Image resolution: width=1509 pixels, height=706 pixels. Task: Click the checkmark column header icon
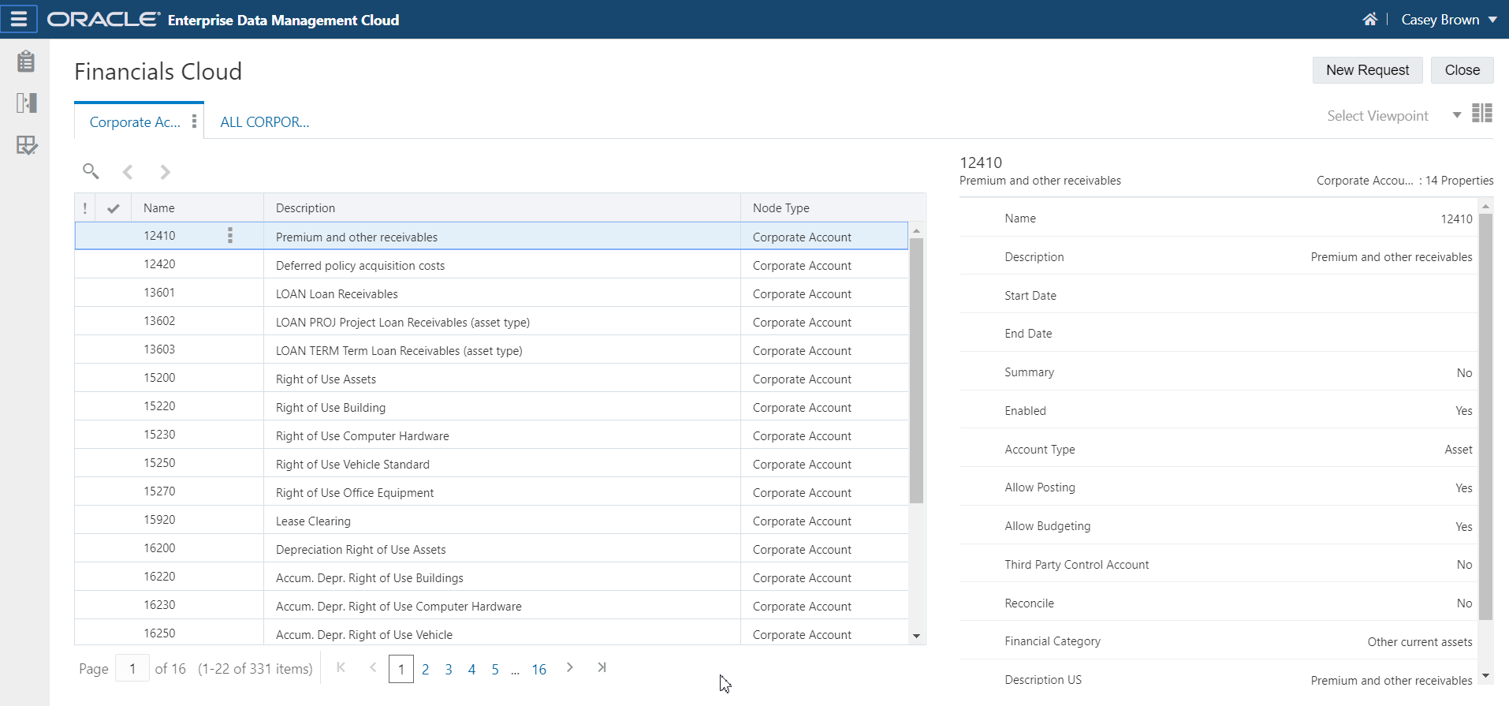coord(114,208)
